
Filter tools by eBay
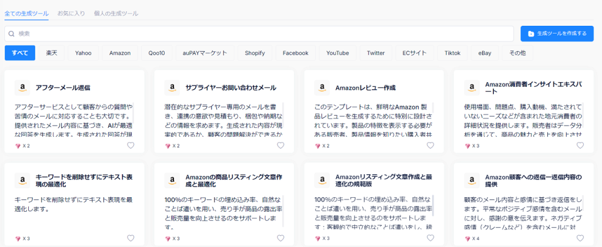pos(484,53)
